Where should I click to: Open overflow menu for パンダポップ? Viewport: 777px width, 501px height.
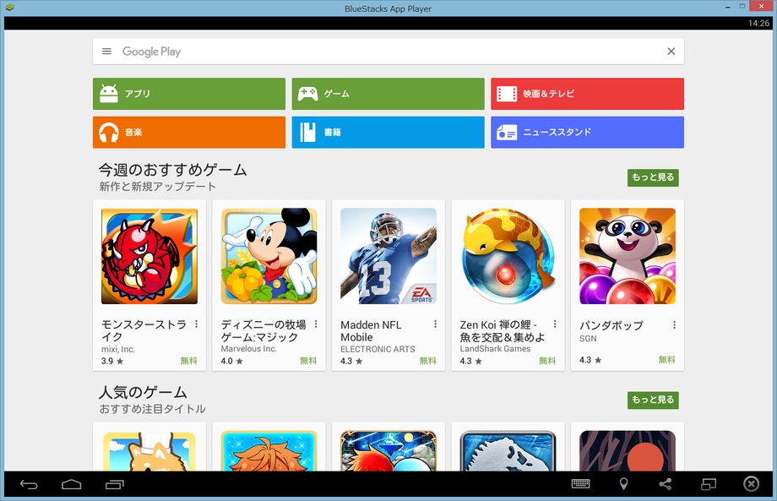coord(674,325)
